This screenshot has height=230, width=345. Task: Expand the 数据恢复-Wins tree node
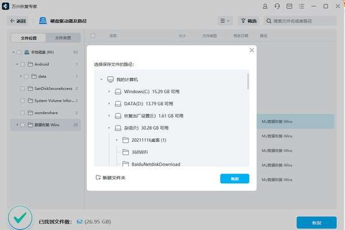pyautogui.click(x=17, y=125)
